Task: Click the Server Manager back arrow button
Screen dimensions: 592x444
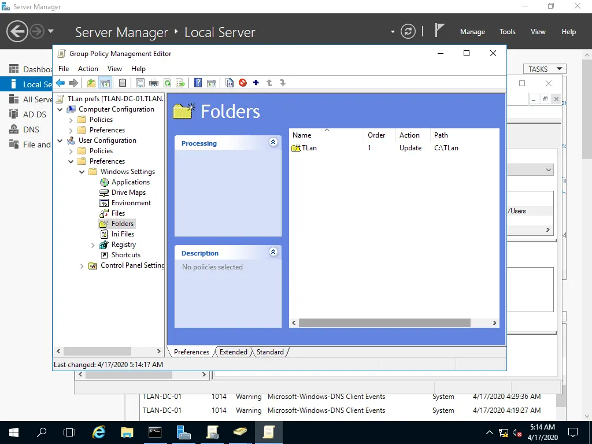Action: point(17,31)
